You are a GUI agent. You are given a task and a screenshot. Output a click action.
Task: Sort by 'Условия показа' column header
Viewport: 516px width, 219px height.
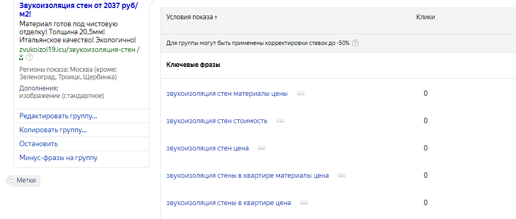click(192, 17)
